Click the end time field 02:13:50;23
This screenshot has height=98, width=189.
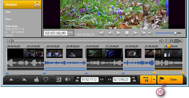click(x=121, y=79)
